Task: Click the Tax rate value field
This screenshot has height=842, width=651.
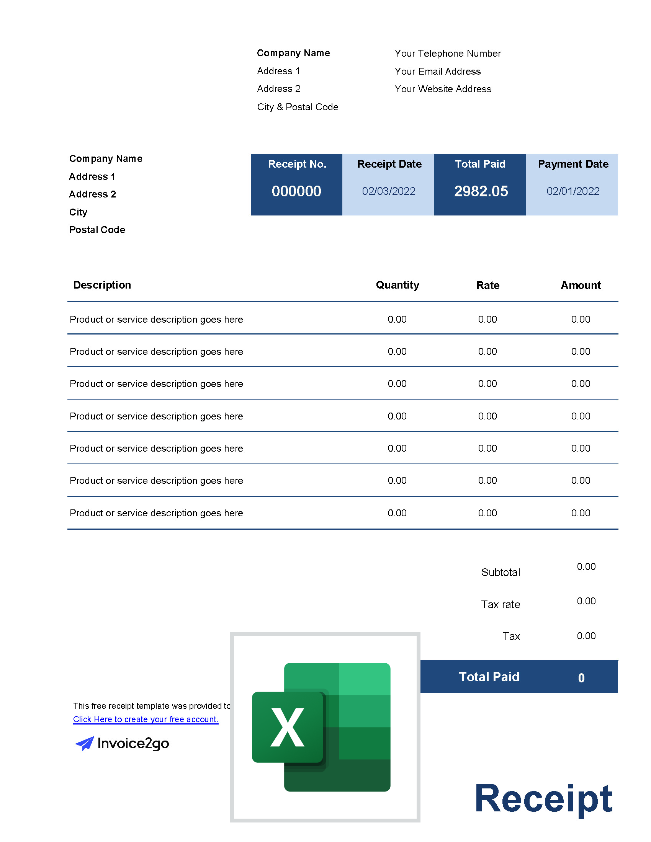Action: (586, 600)
